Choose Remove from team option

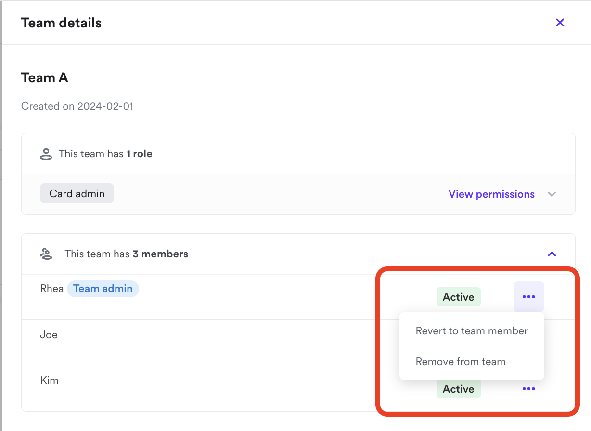pos(461,362)
